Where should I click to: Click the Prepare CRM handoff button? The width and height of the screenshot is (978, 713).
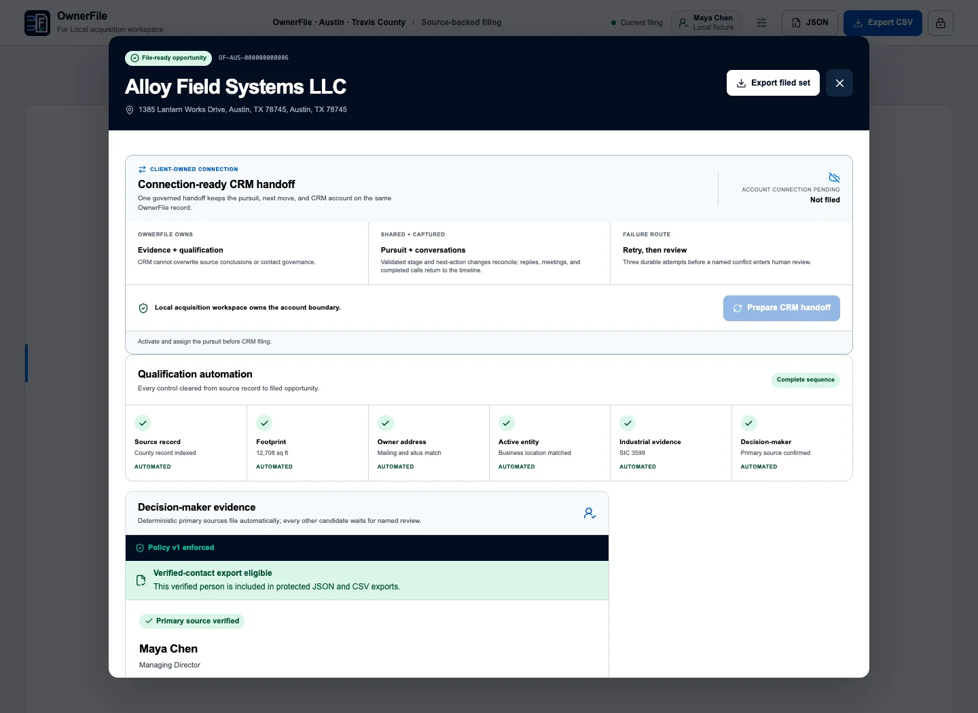click(x=782, y=308)
